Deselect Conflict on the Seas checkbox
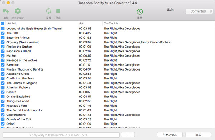 coord(3,78)
